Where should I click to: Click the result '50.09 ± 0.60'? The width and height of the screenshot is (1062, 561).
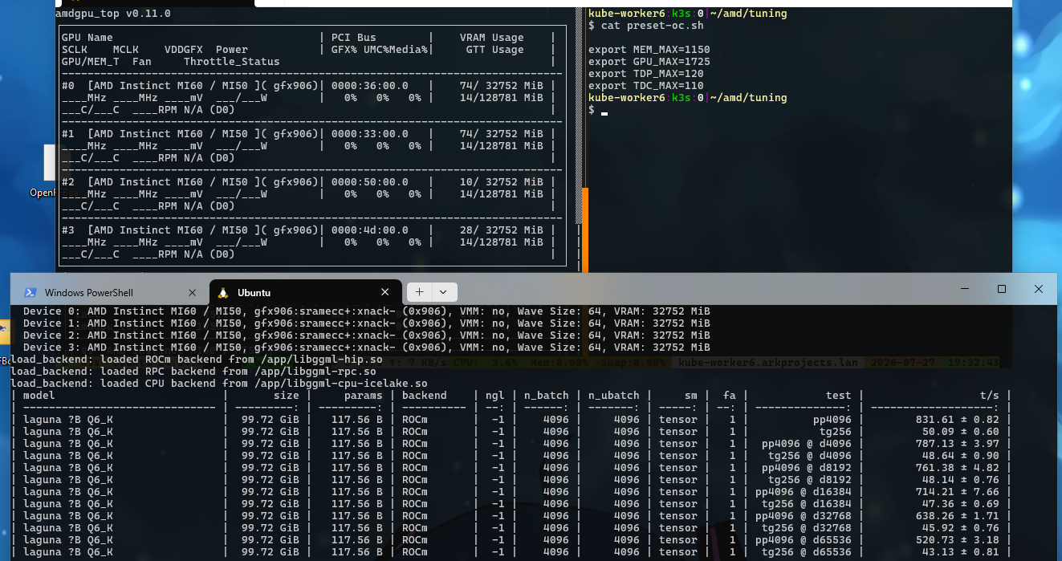tap(961, 432)
